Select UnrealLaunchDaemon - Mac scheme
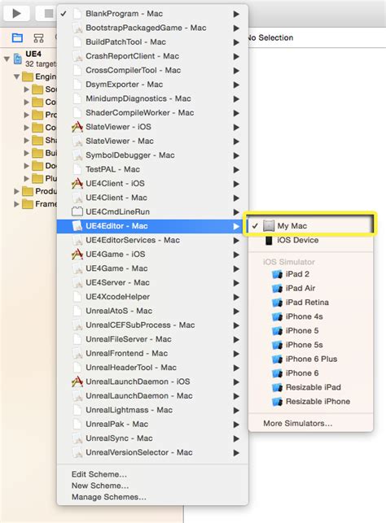386x523 pixels. (152, 396)
